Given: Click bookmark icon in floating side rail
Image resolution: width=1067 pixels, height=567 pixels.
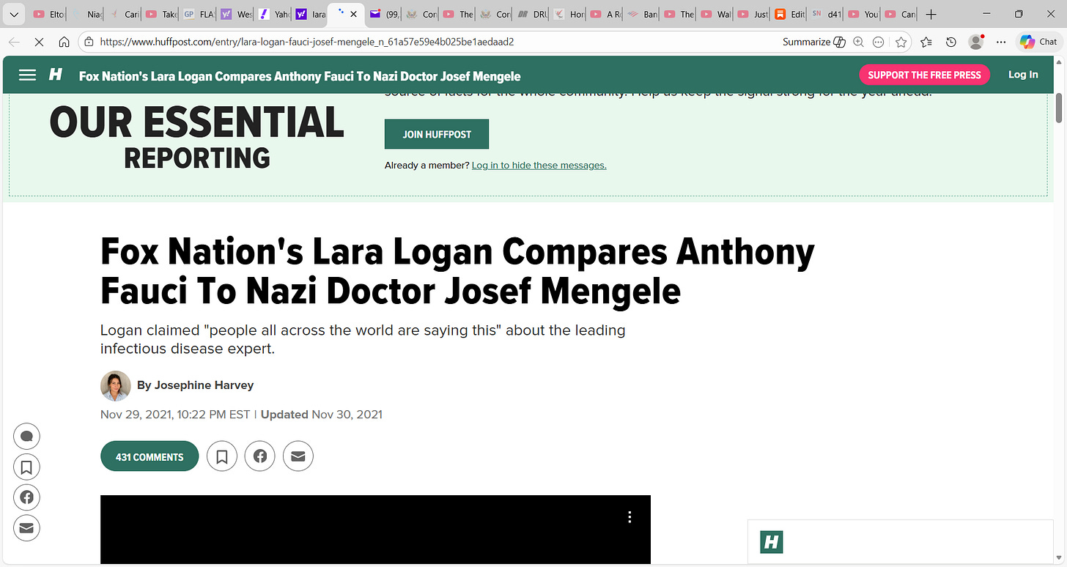Looking at the screenshot, I should point(26,467).
